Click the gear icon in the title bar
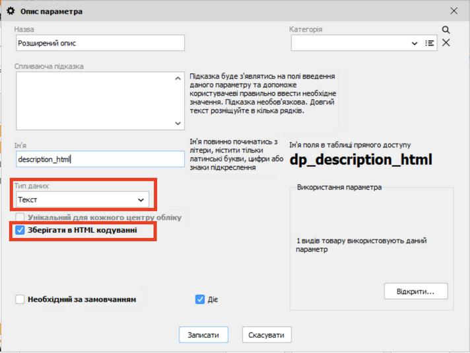This screenshot has height=353, width=470. click(10, 11)
